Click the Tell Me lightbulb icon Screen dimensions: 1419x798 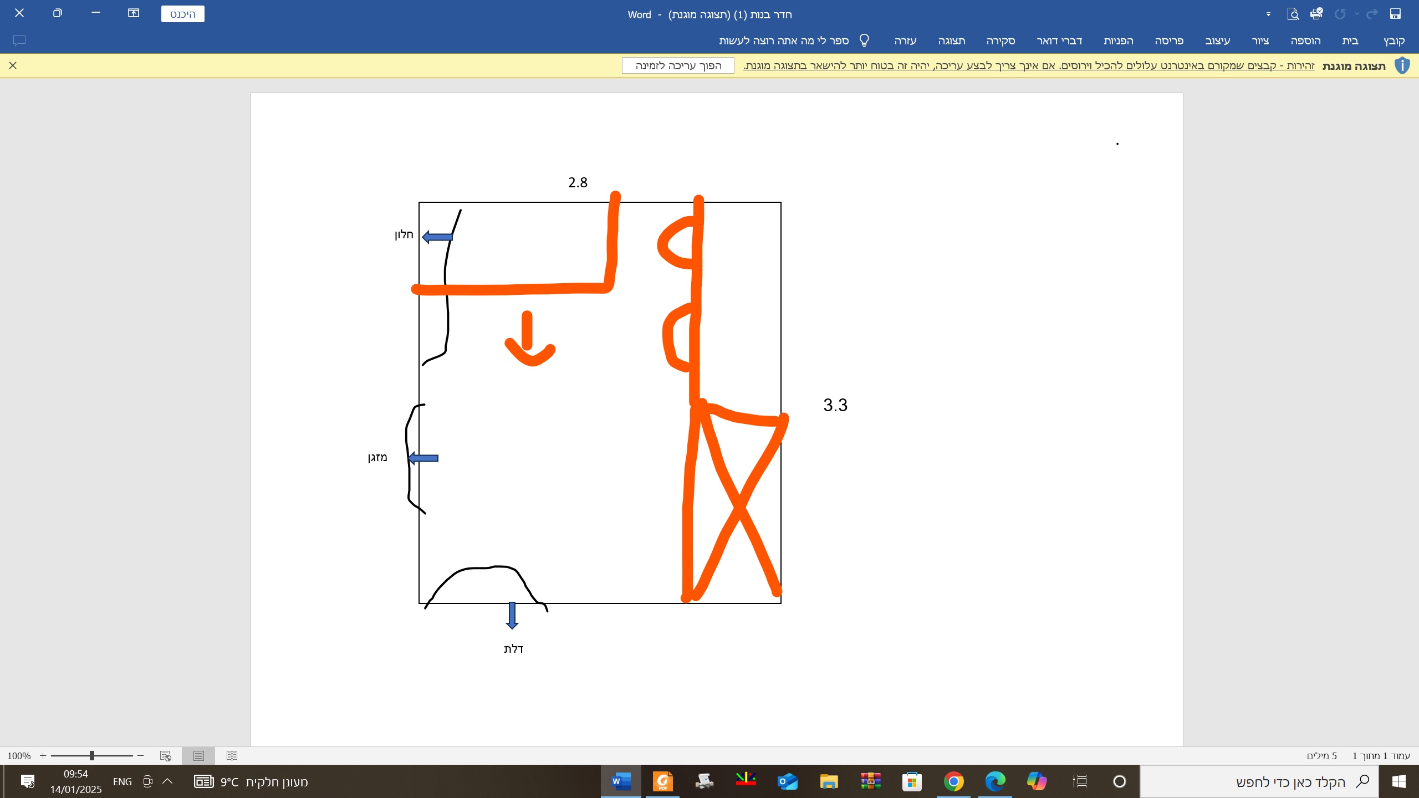pyautogui.click(x=864, y=40)
